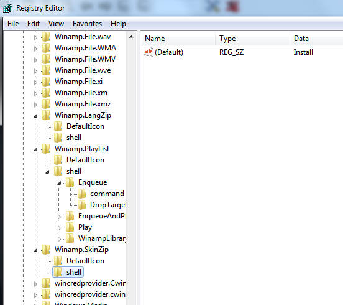The width and height of the screenshot is (343, 305).
Task: Select the Enqueue key label
Action: coord(93,182)
